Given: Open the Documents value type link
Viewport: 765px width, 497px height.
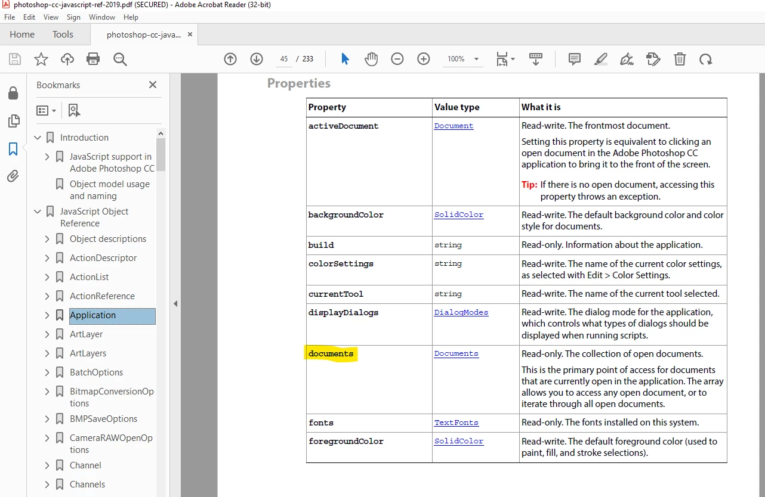Looking at the screenshot, I should click(x=456, y=353).
